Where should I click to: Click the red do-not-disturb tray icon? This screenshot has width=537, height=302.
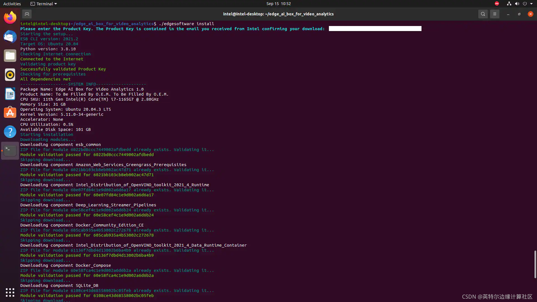point(497,4)
